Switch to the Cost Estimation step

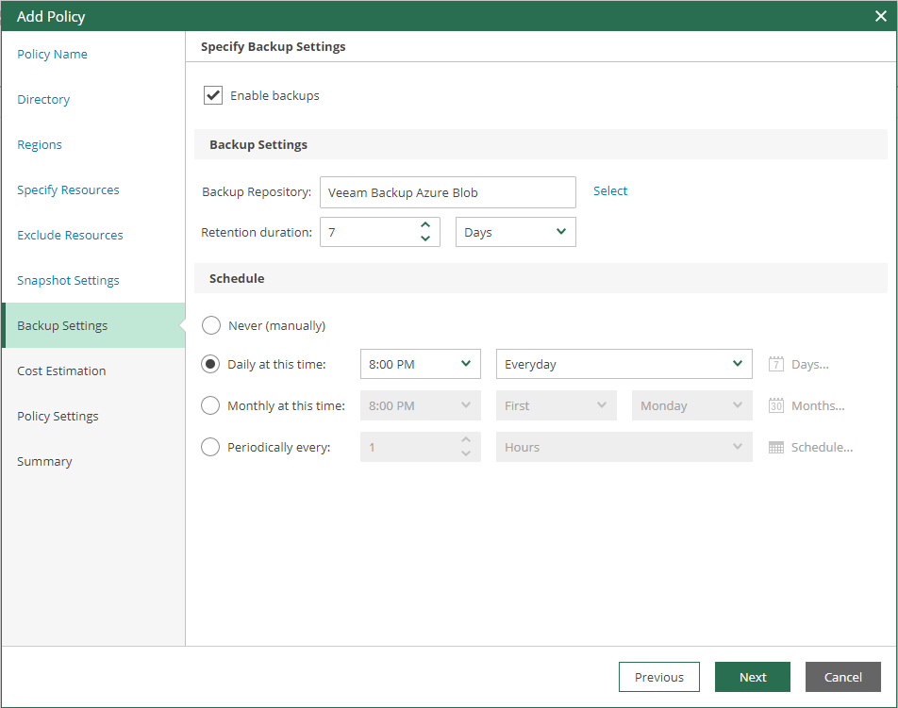coord(61,370)
